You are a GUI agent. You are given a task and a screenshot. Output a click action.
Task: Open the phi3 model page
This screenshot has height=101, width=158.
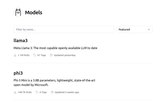pyautogui.click(x=18, y=73)
